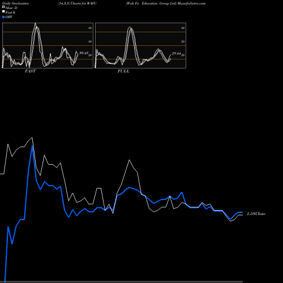Click the 29.44 value in FULL chart

coord(176,53)
